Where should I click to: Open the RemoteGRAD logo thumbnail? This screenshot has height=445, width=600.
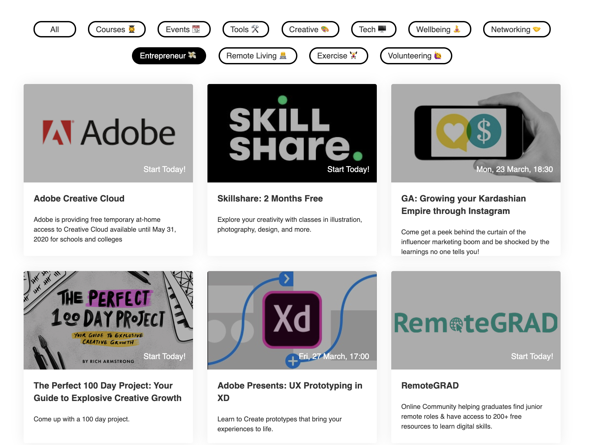(x=476, y=320)
